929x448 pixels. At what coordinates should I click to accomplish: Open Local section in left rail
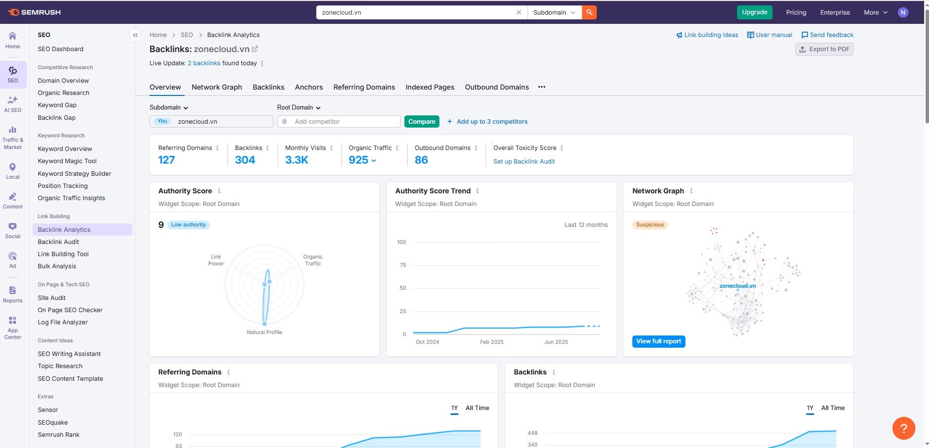[x=13, y=171]
